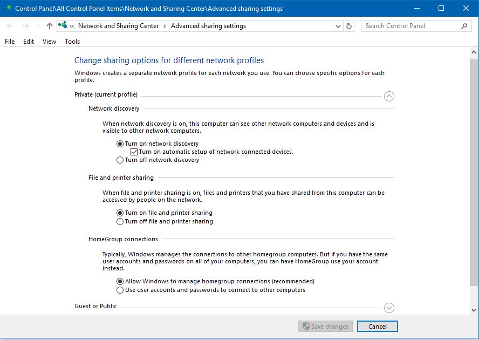This screenshot has width=479, height=340.
Task: Collapse the Private profile section
Action: coord(389,96)
